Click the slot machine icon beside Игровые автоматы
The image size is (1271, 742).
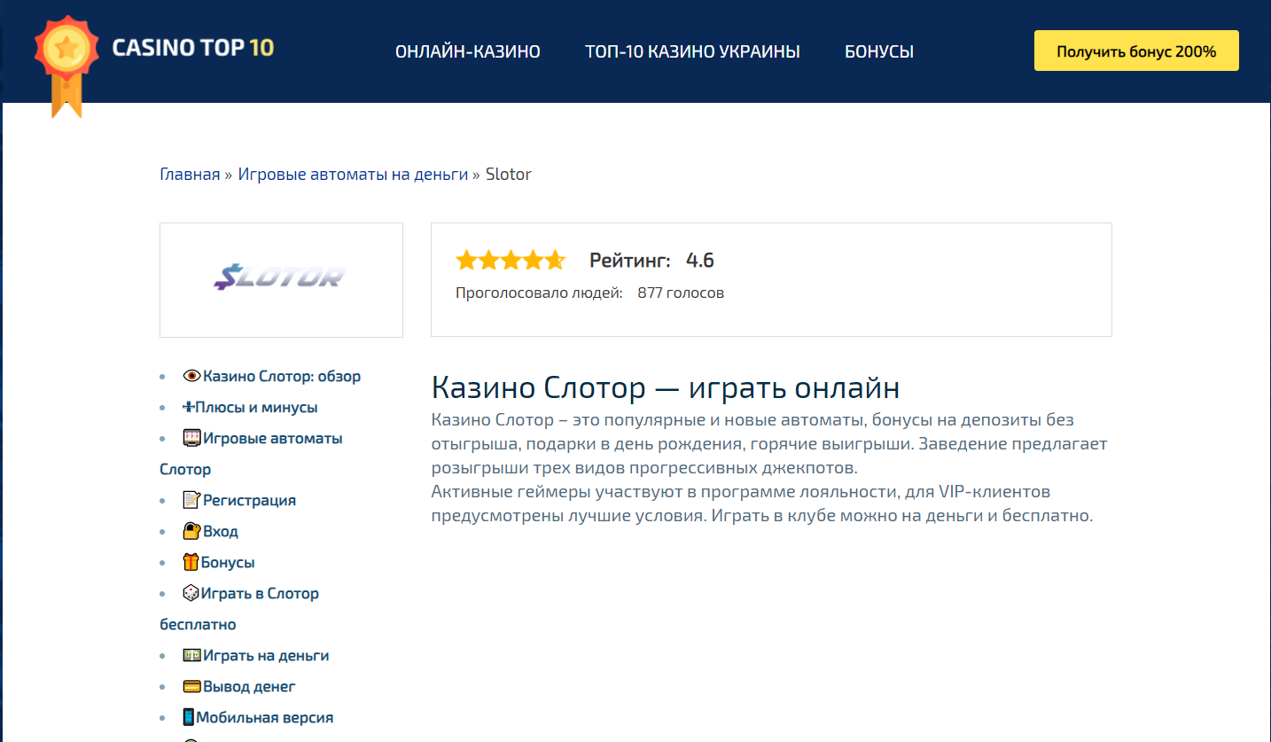[191, 438]
